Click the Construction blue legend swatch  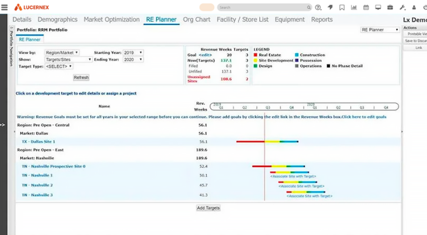click(297, 55)
